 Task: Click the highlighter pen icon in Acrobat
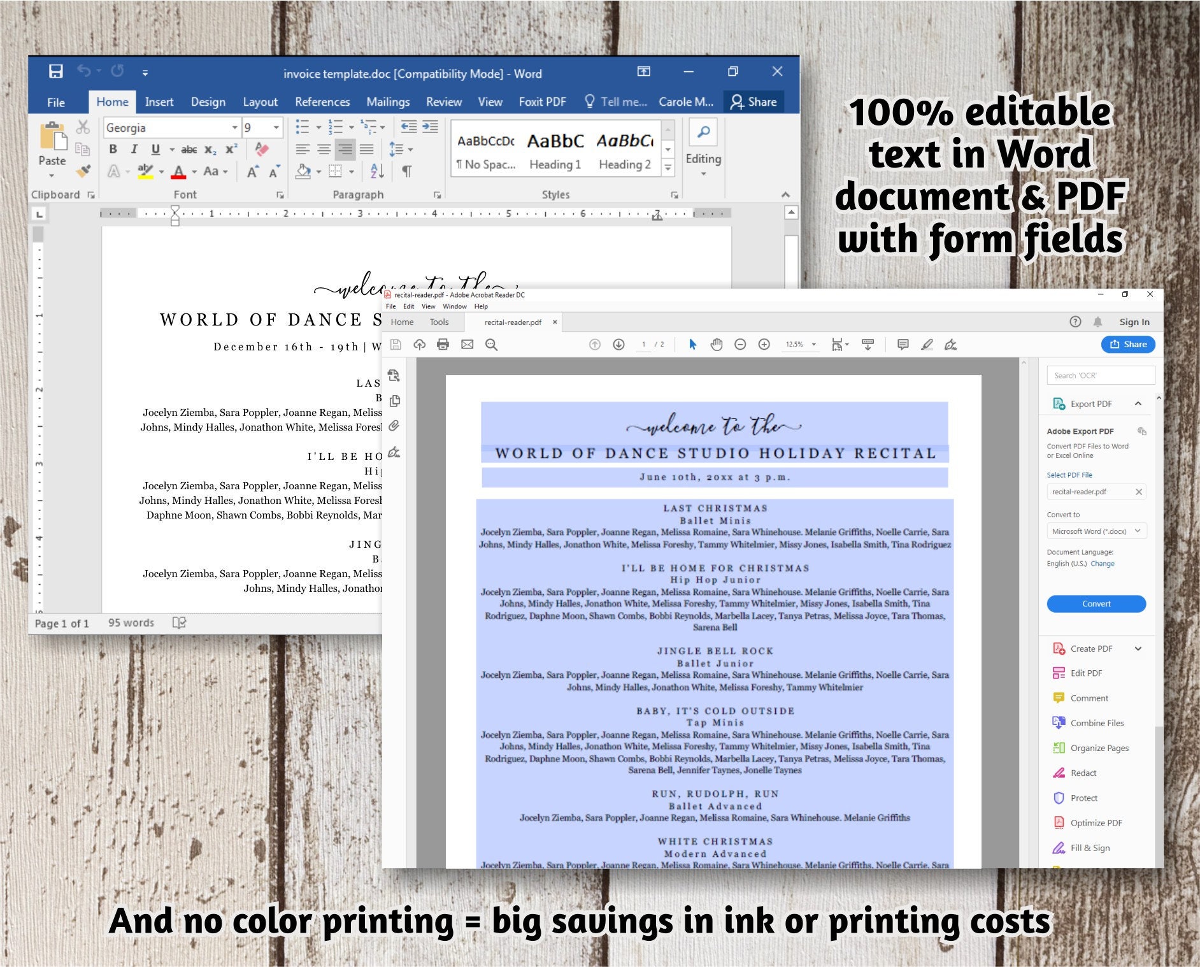[x=927, y=345]
